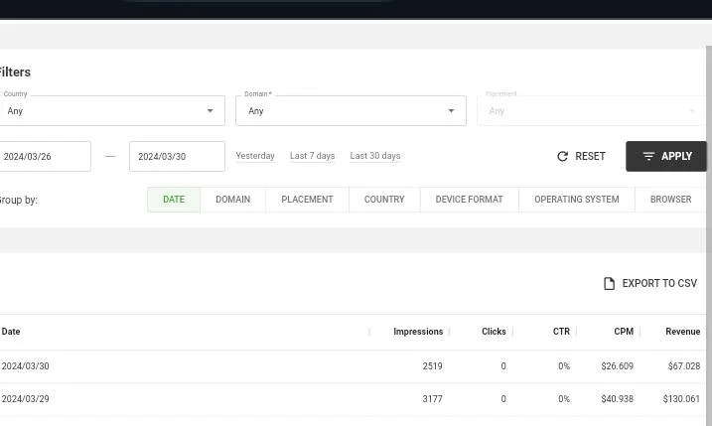Click the Reset refresh icon
This screenshot has height=426, width=712.
point(562,156)
